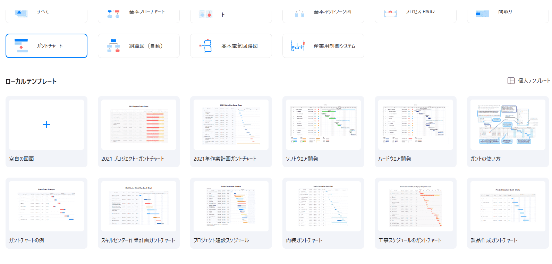This screenshot has width=552, height=264.
Task: Select the ガントチャート category label
Action: pyautogui.click(x=50, y=46)
